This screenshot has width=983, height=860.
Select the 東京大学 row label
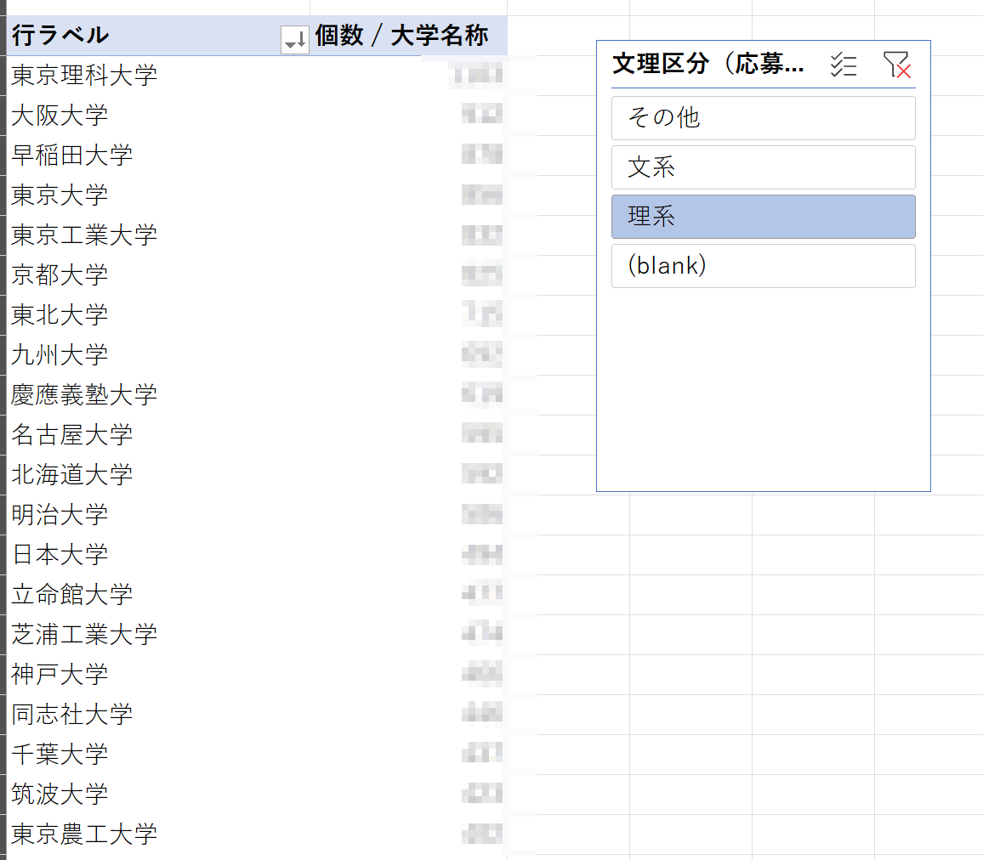60,195
